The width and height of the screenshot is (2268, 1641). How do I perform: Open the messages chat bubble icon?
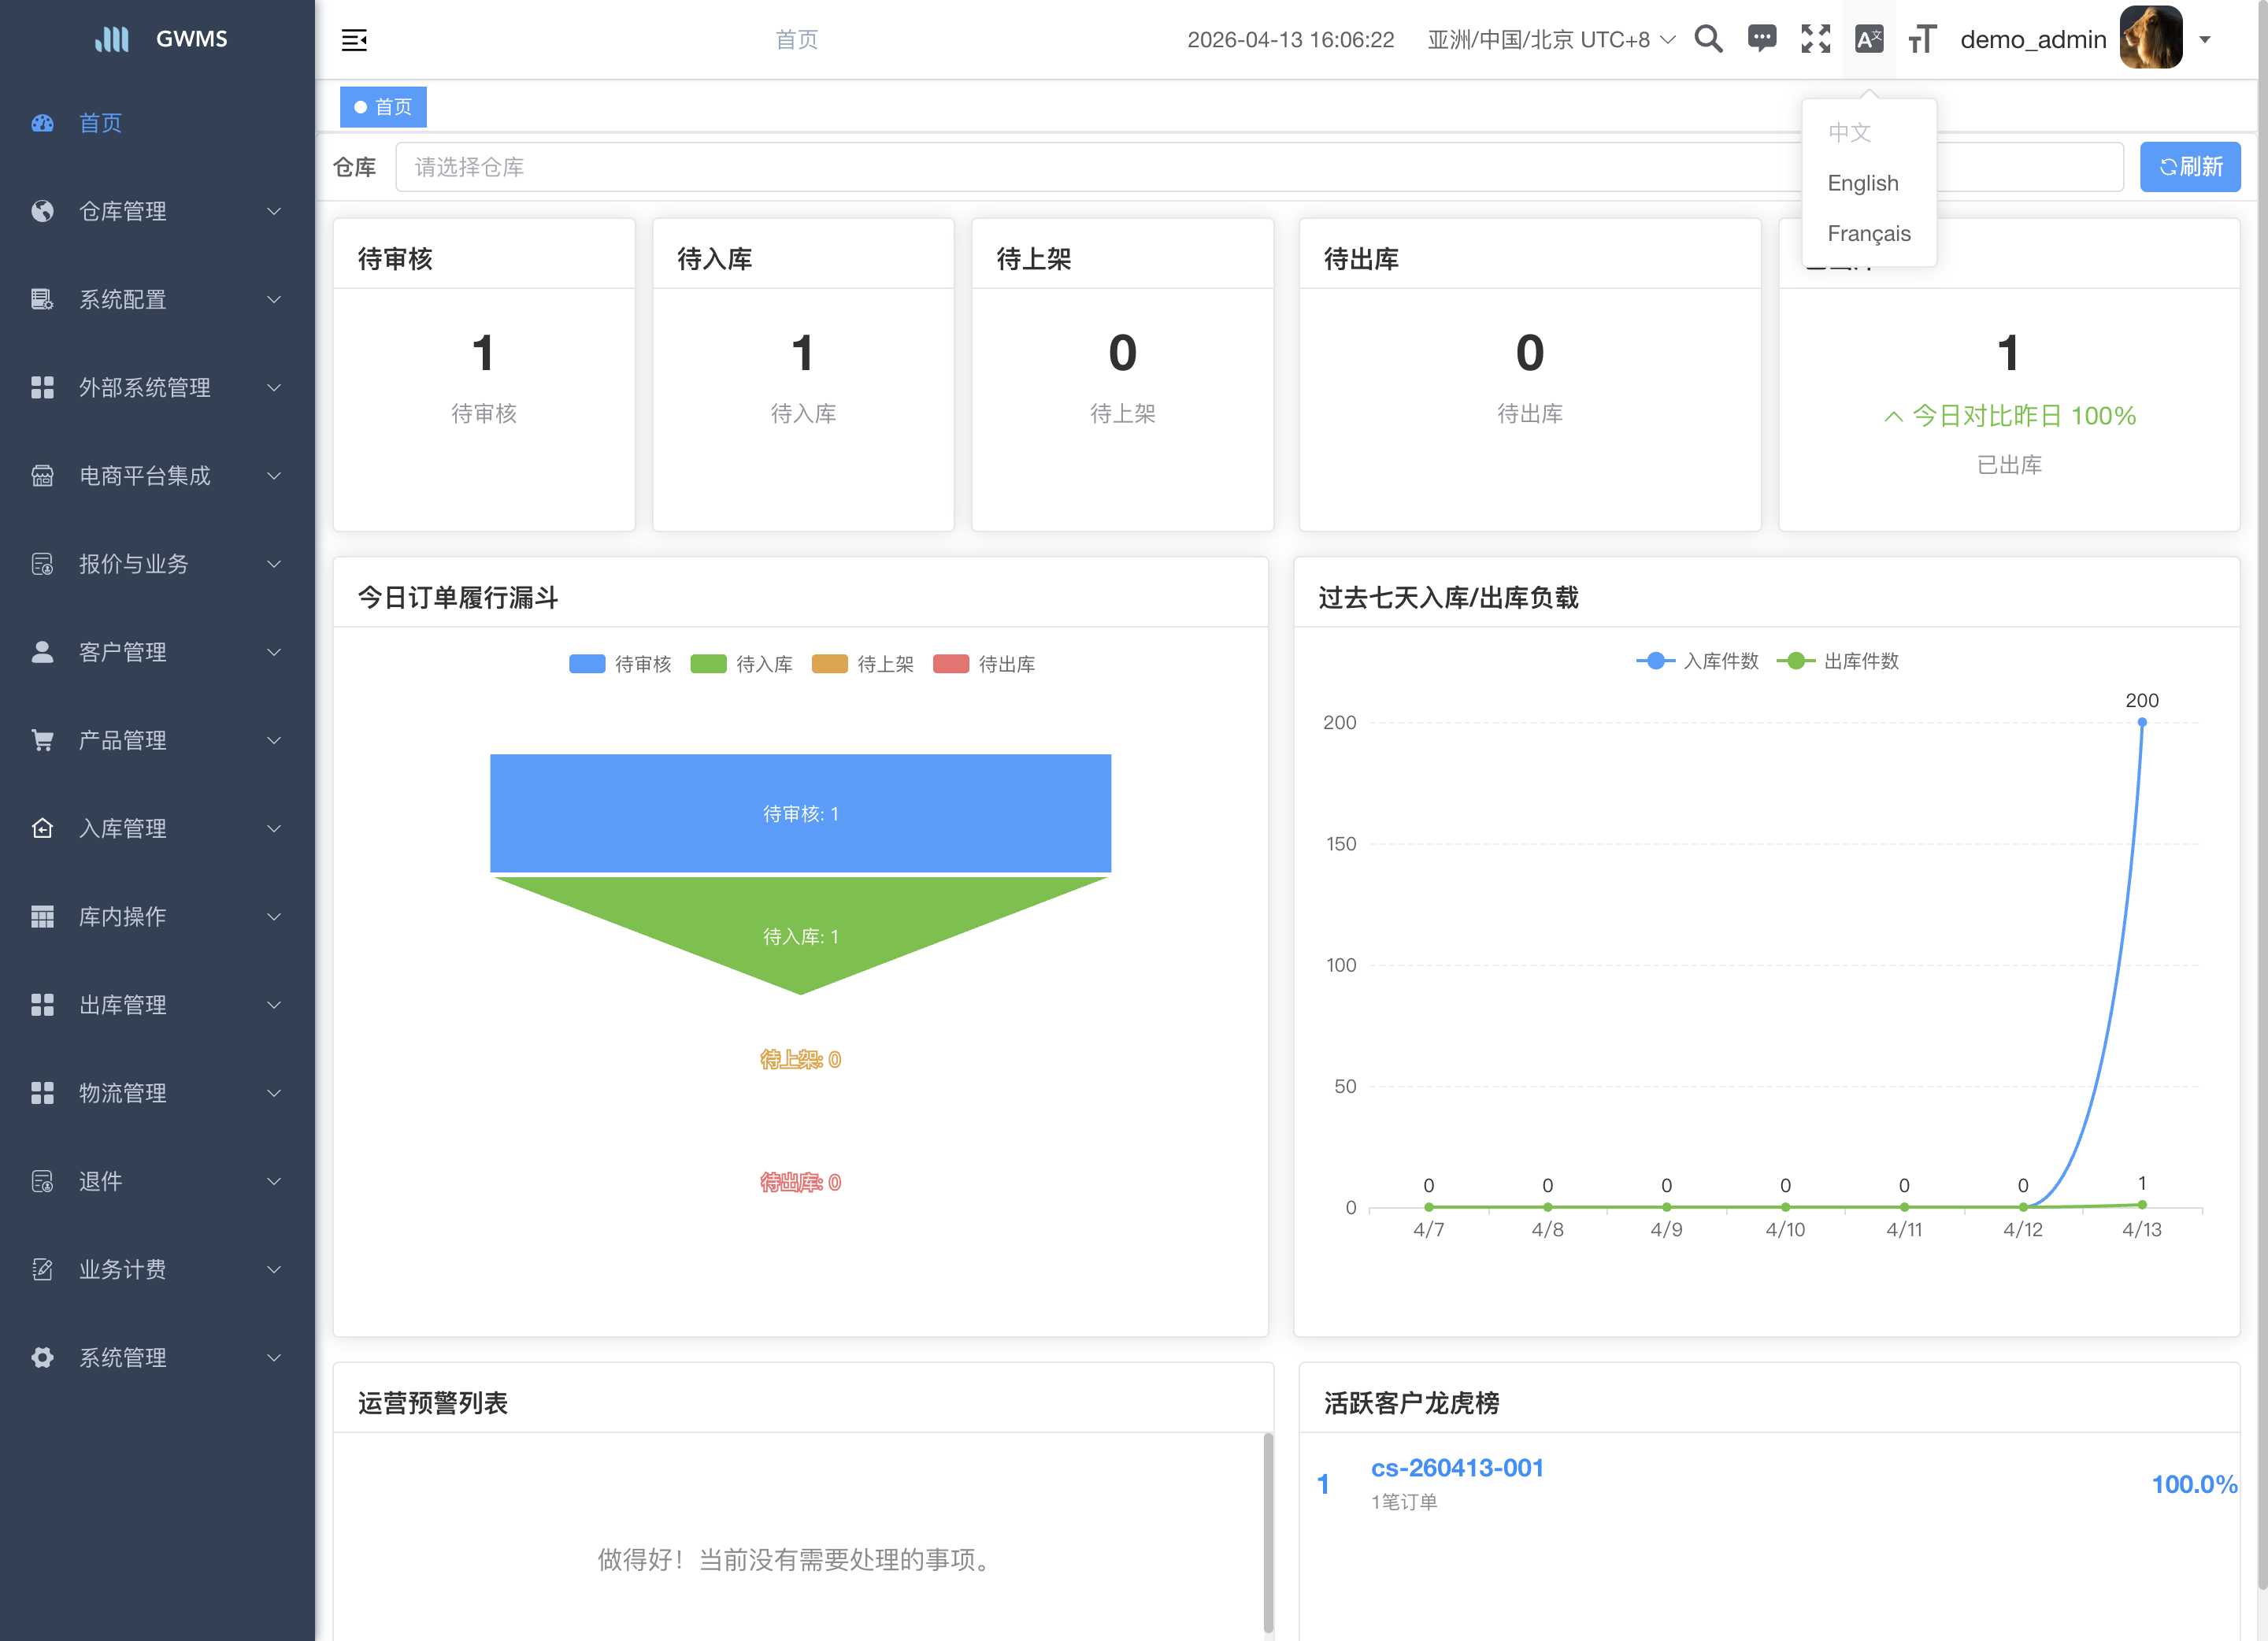coord(1762,39)
